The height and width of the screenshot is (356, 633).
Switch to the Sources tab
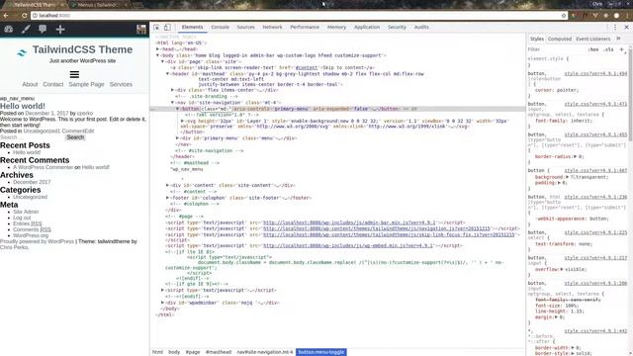246,27
